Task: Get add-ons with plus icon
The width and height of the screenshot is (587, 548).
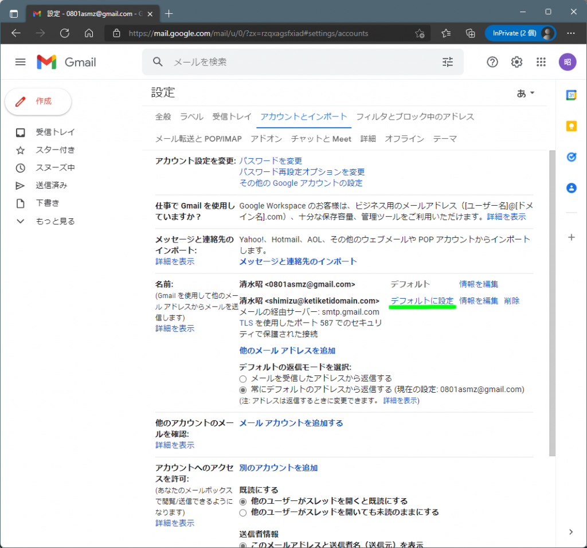Action: (x=572, y=237)
